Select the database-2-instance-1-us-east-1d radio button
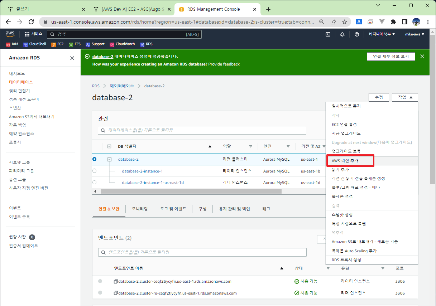 click(x=95, y=183)
